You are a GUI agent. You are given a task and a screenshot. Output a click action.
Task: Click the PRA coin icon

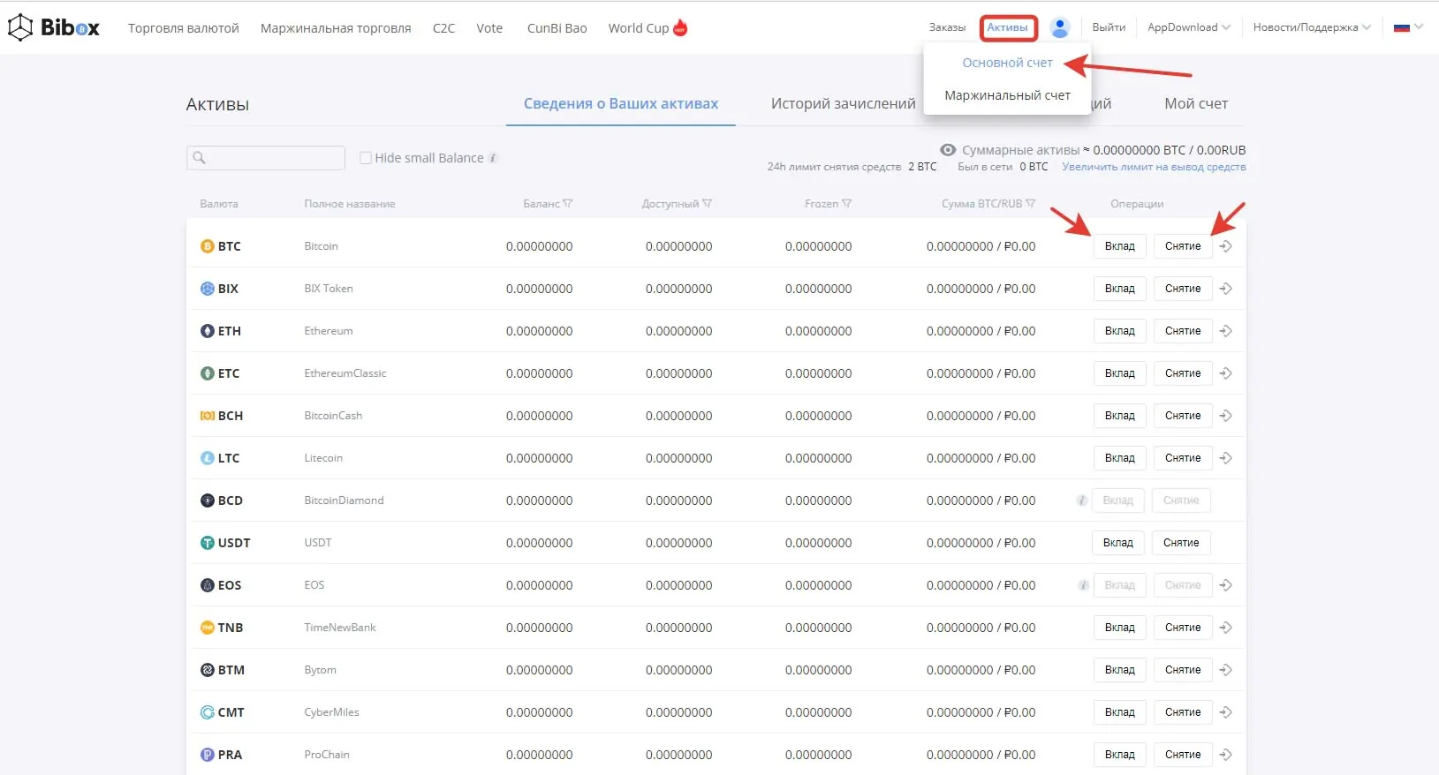208,755
